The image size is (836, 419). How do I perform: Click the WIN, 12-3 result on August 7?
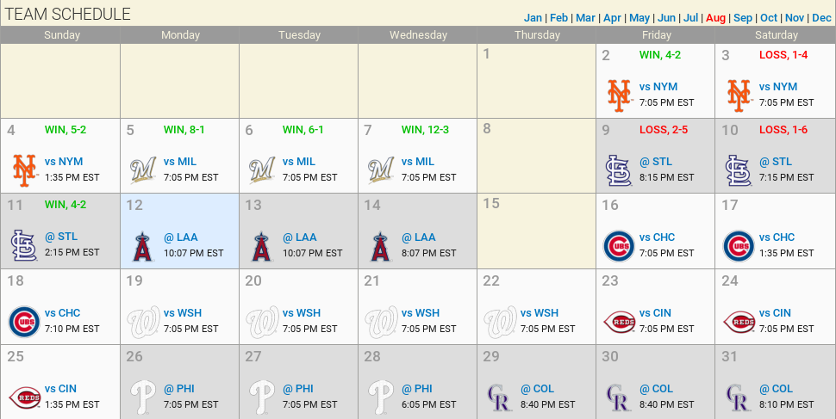pyautogui.click(x=425, y=130)
